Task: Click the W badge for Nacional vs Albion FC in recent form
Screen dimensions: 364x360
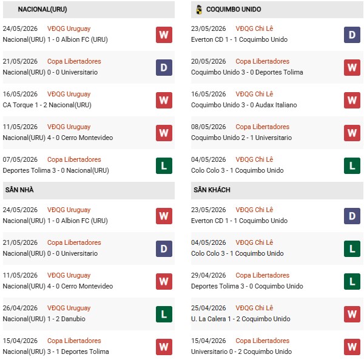Action: pyautogui.click(x=164, y=35)
